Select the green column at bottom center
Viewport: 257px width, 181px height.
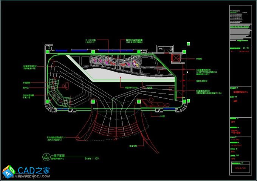139,101
